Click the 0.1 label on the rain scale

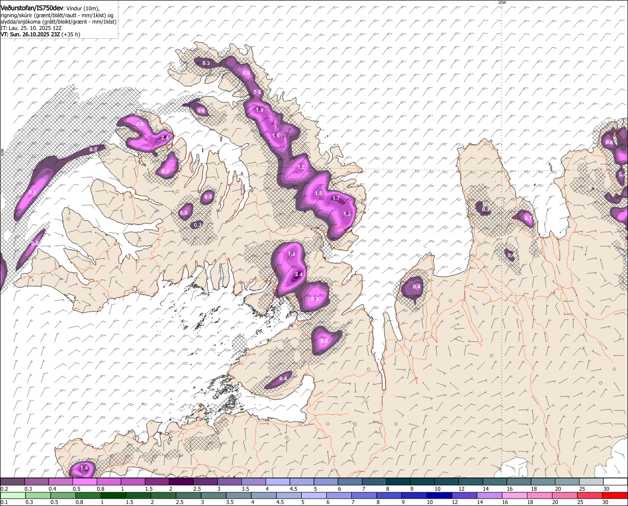tap(5, 502)
